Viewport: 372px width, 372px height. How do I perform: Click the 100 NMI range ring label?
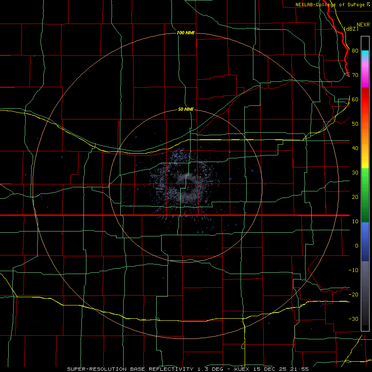[186, 33]
